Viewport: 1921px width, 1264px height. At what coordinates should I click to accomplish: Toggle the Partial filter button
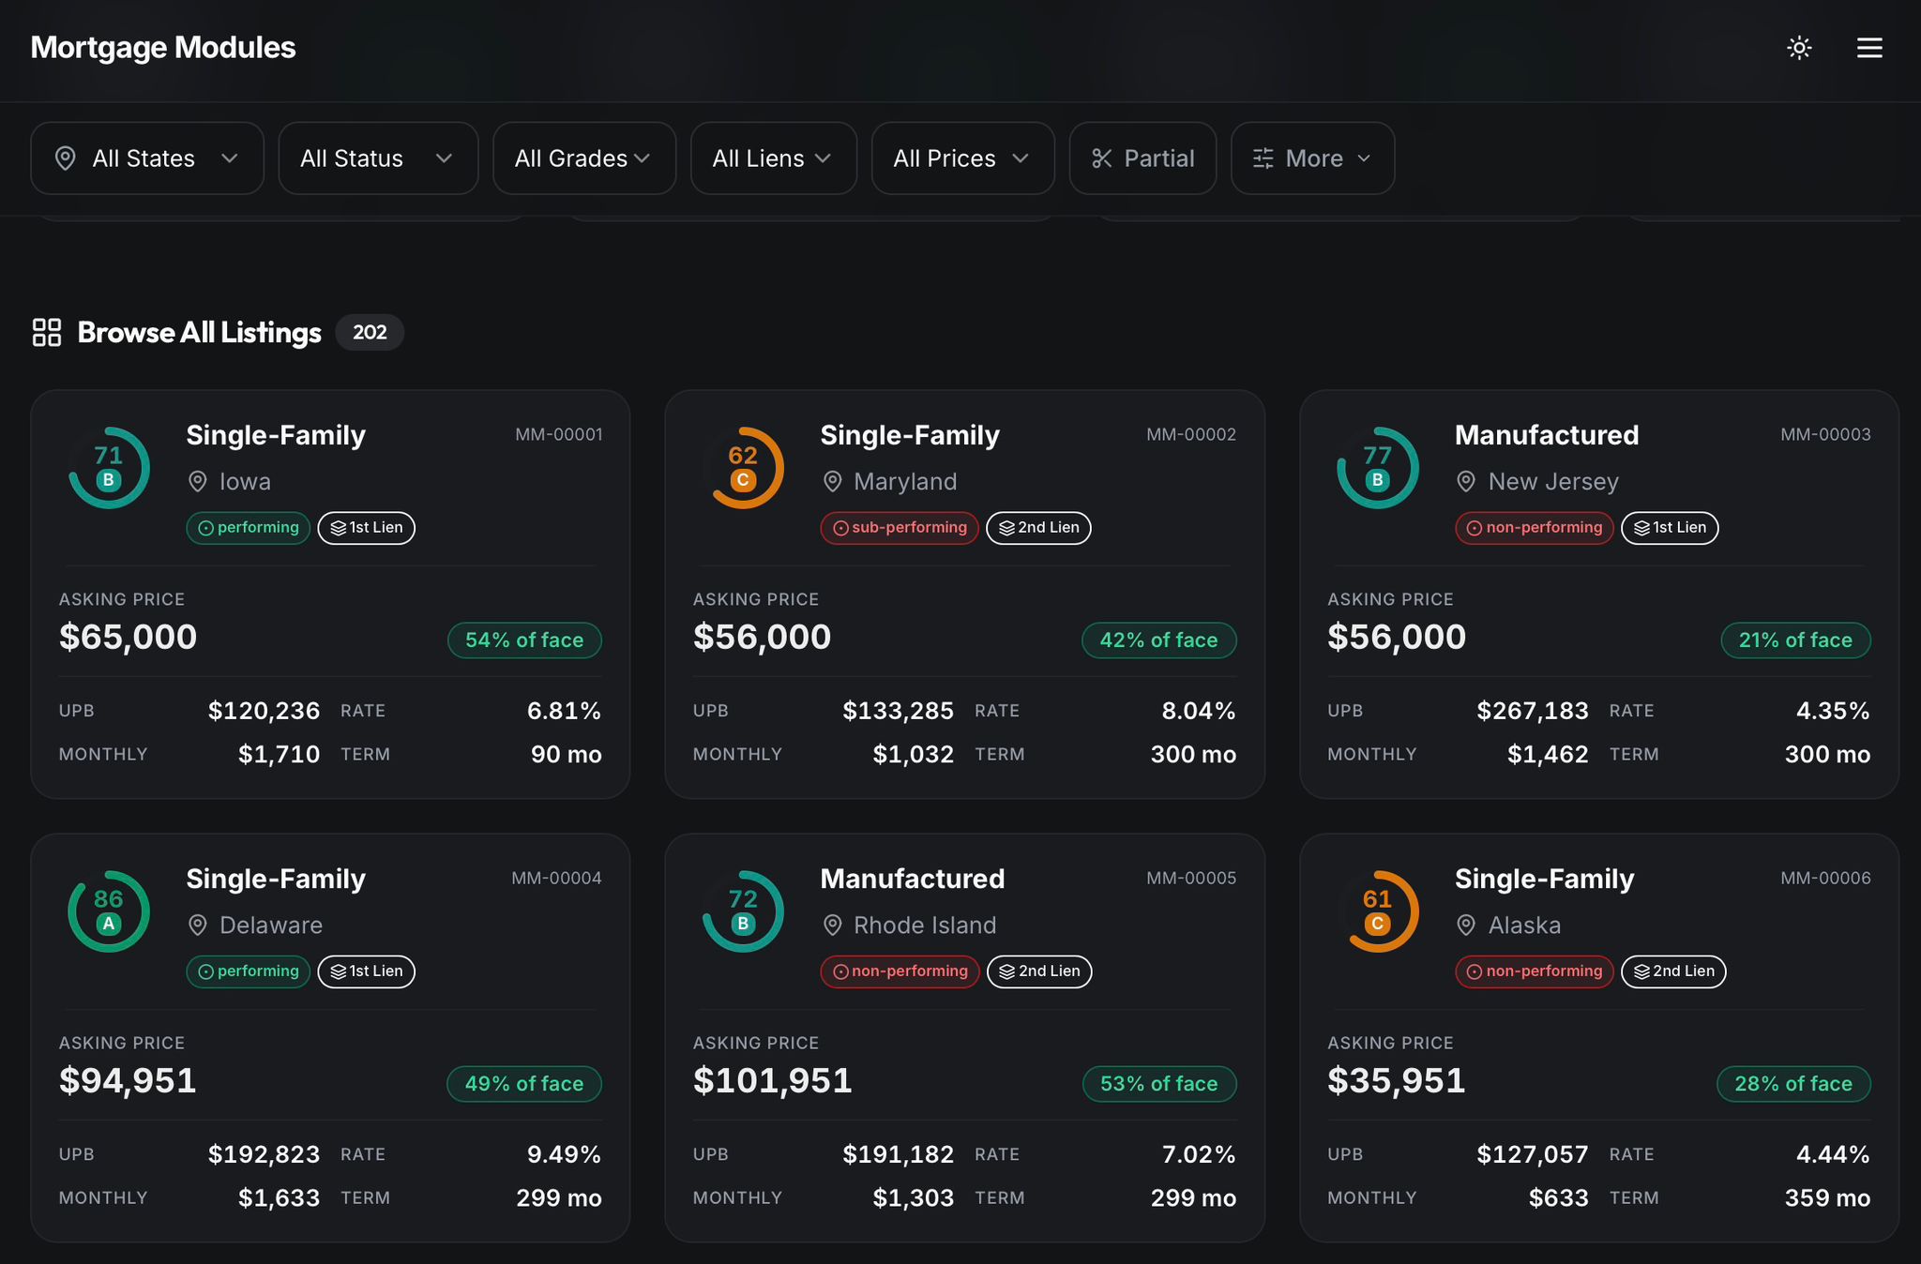point(1142,158)
